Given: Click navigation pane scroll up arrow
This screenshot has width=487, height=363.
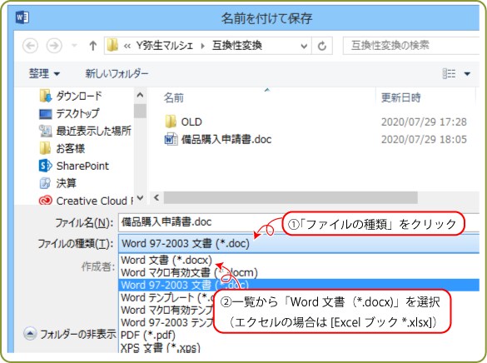Looking at the screenshot, I should (x=140, y=95).
